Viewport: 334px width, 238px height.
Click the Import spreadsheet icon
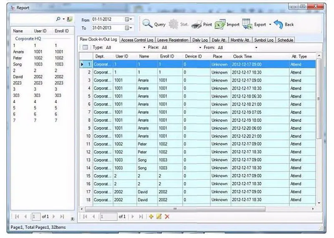coord(220,25)
